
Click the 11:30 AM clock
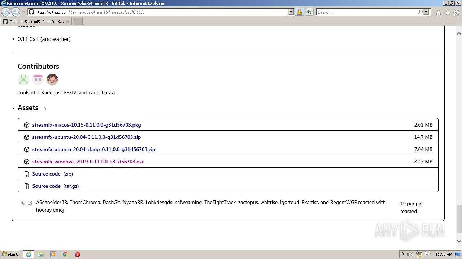pyautogui.click(x=444, y=254)
